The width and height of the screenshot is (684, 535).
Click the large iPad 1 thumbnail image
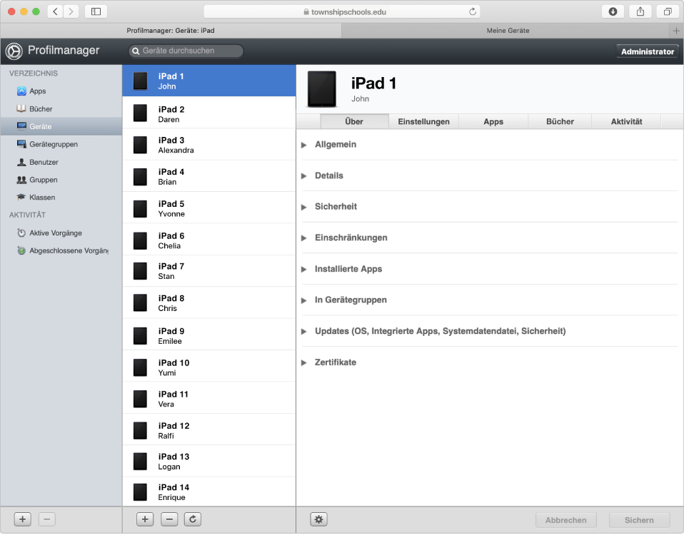322,89
